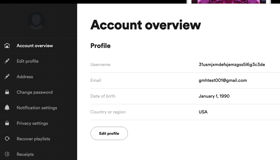
Task: Navigate to Privacy settings
Action: [32, 123]
